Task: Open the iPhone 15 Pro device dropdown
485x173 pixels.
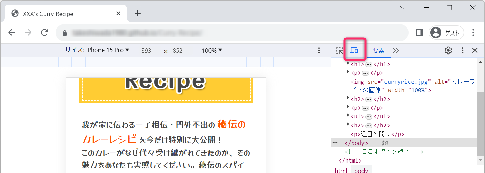Action: [x=97, y=50]
